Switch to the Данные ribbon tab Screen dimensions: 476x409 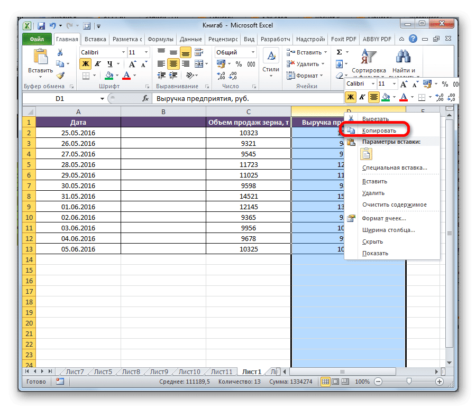coord(190,39)
